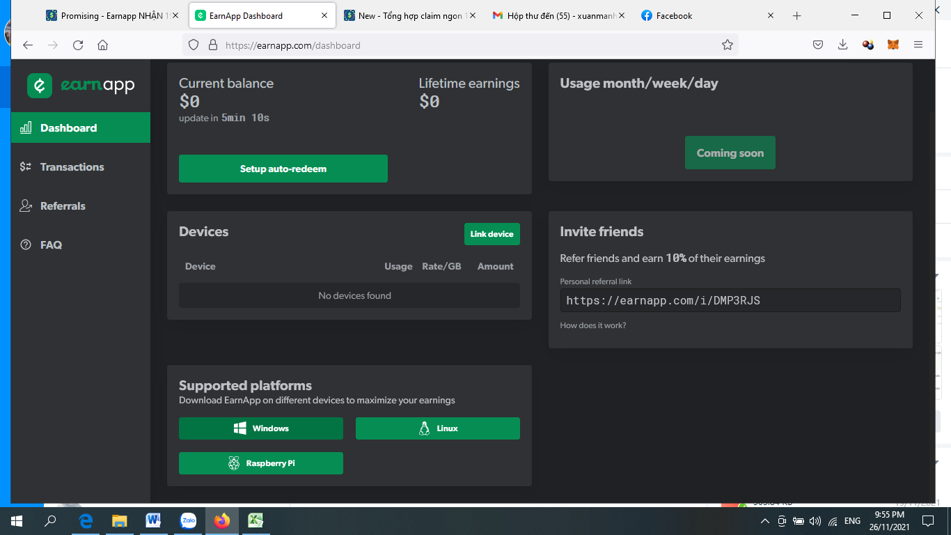The height and width of the screenshot is (535, 951).
Task: Click the Rate/GB column header
Action: [x=442, y=266]
